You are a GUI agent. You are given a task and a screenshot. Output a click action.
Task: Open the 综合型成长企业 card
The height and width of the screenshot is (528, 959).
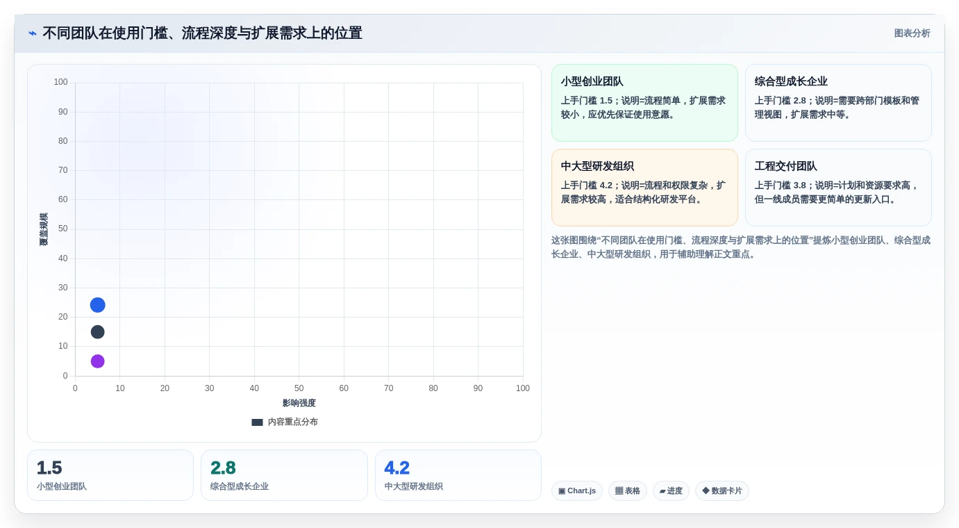[x=838, y=103]
